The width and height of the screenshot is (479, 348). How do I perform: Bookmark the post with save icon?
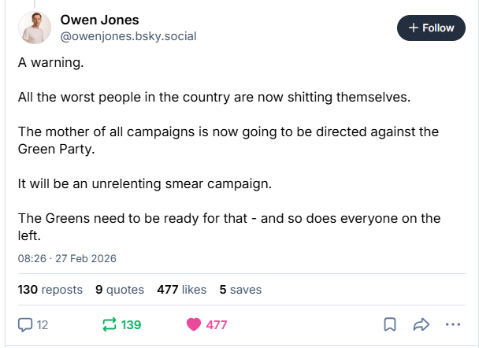(x=389, y=324)
